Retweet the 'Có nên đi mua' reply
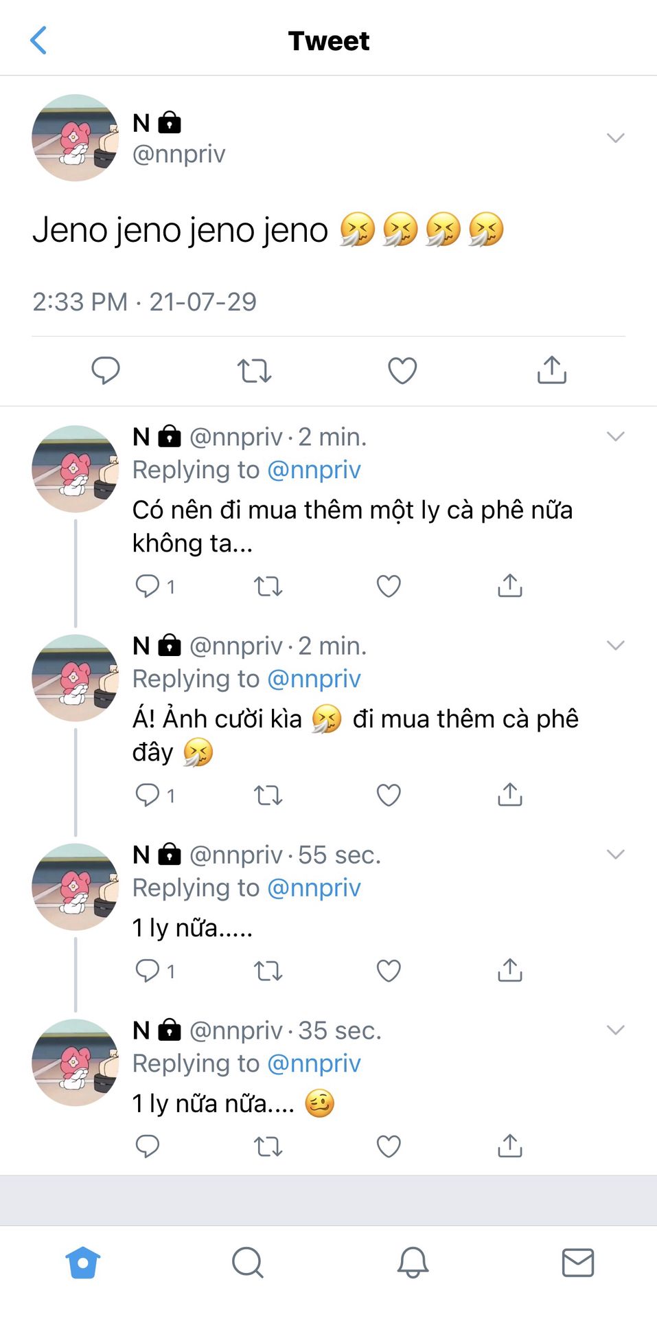This screenshot has height=1319, width=657. coord(268,586)
